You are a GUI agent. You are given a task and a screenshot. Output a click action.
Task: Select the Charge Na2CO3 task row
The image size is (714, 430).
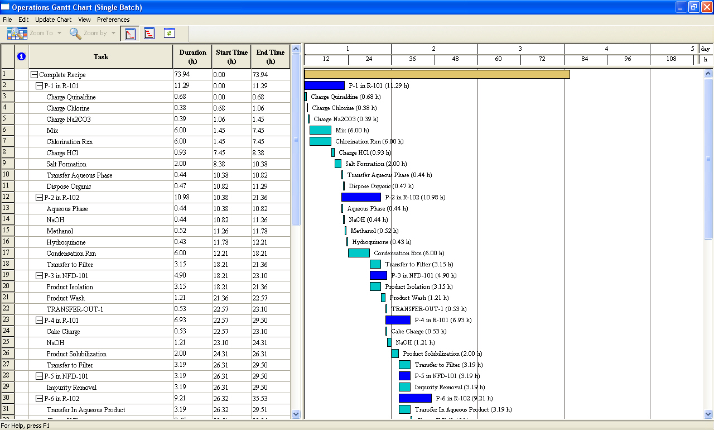click(x=146, y=120)
